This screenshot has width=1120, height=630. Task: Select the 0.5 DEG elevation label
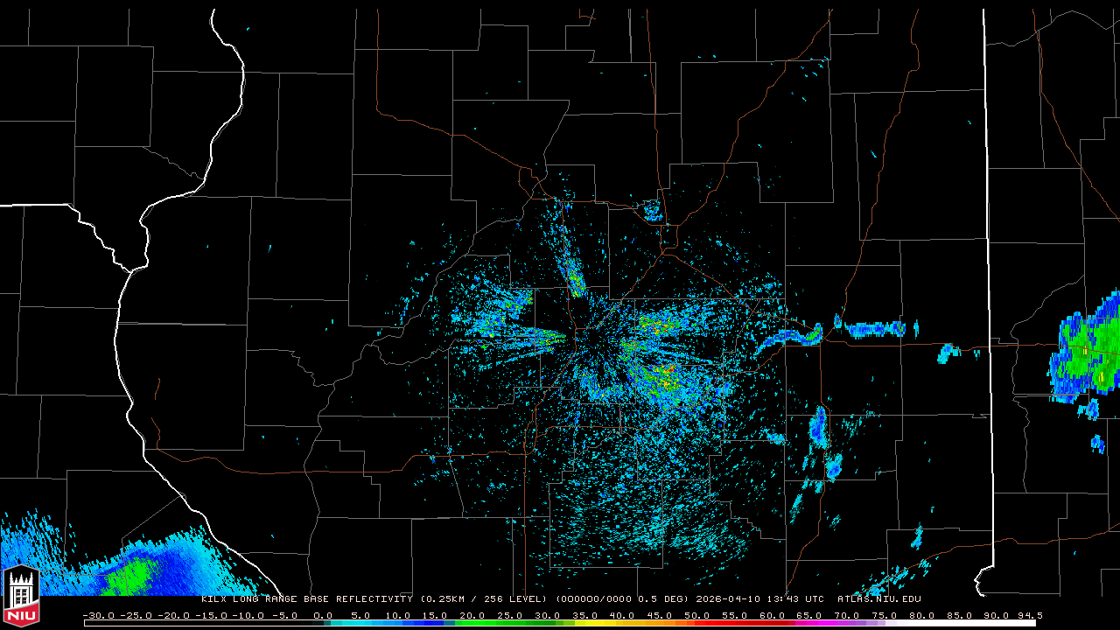click(x=662, y=599)
